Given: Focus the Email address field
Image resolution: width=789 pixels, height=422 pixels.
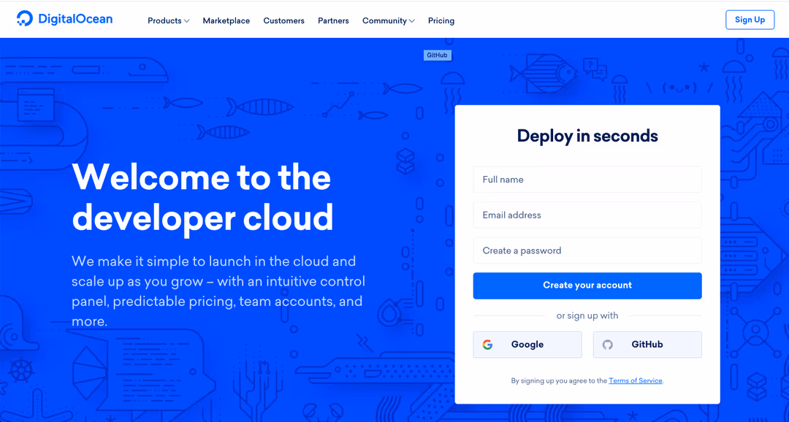Looking at the screenshot, I should coord(587,215).
